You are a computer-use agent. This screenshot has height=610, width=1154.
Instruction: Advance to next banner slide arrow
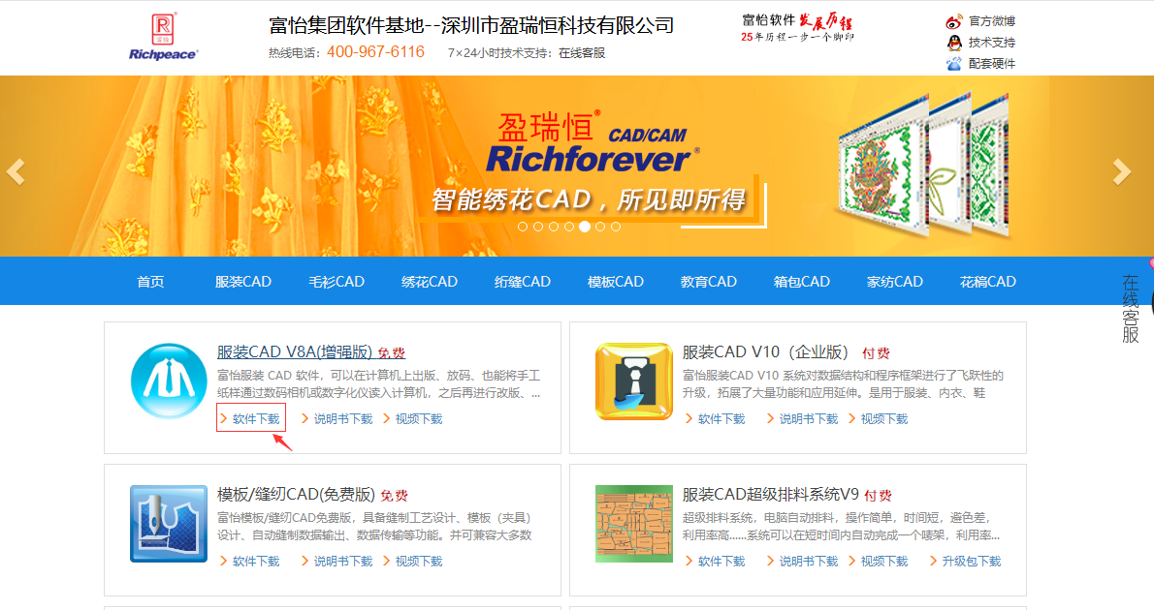(1121, 172)
